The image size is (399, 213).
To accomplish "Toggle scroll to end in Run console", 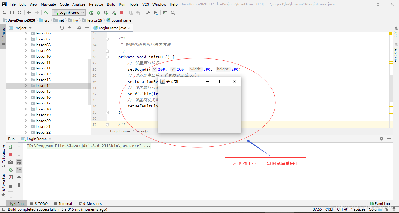I will point(19,170).
